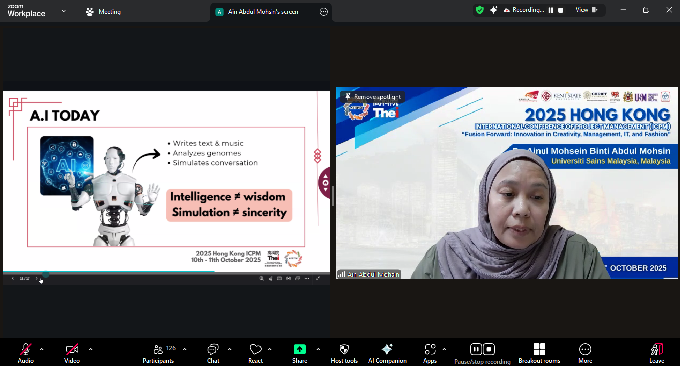The image size is (680, 366).
Task: Click the green Share screen icon
Action: pyautogui.click(x=299, y=350)
